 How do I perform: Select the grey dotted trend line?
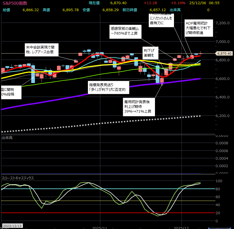[112, 123]
